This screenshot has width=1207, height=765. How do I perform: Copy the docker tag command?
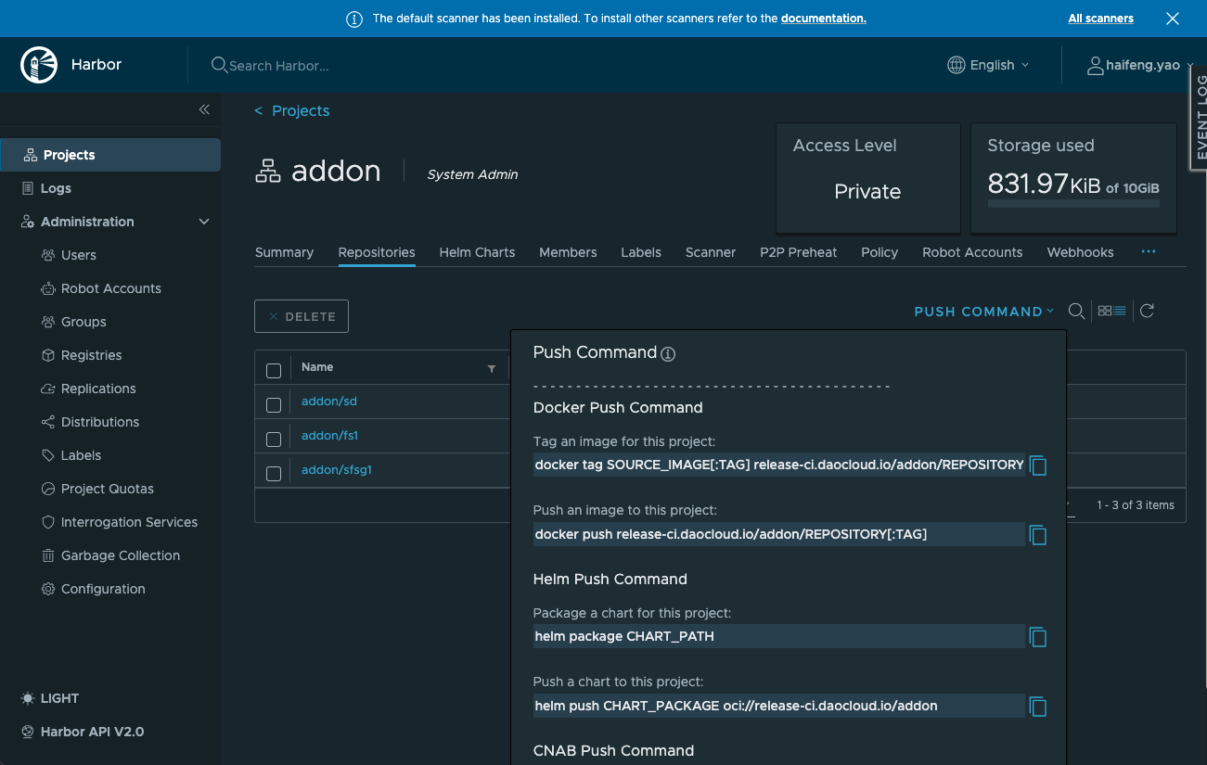tap(1038, 465)
